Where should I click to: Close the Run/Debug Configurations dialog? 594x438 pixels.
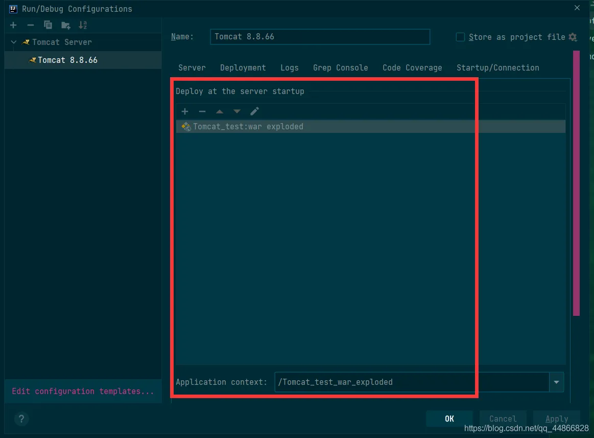577,8
